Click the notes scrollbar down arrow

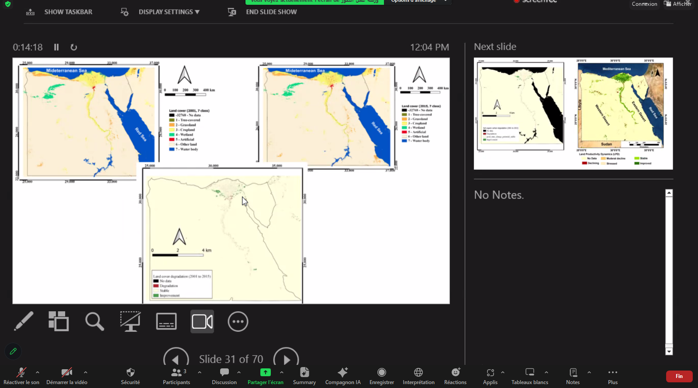click(x=669, y=351)
